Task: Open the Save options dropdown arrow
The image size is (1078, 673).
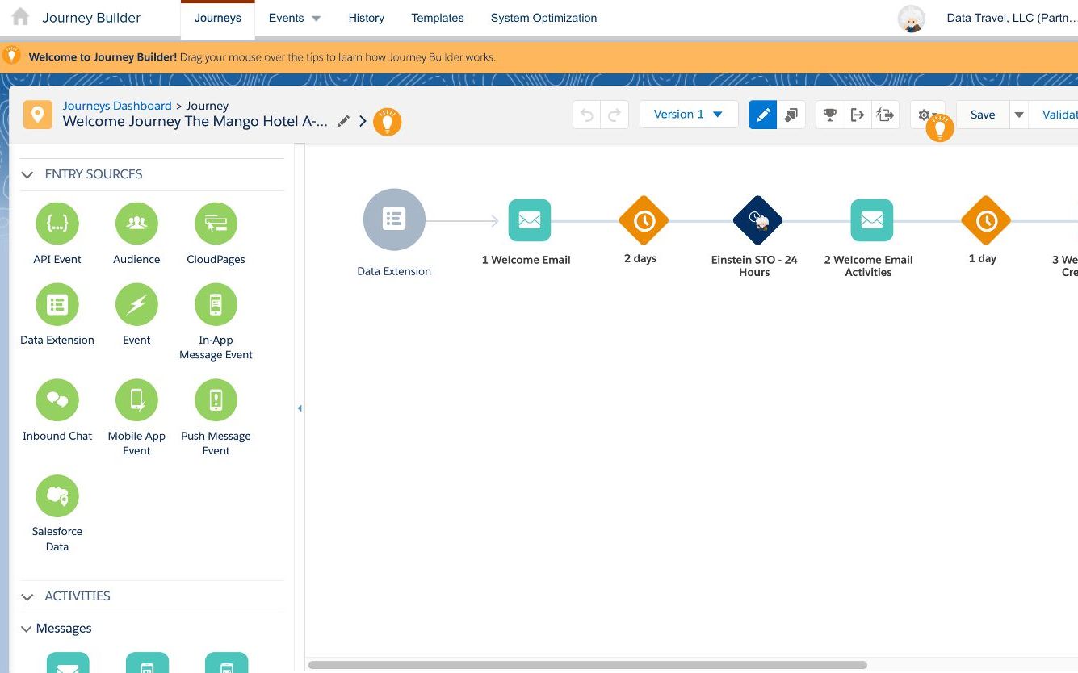Action: [x=1019, y=115]
